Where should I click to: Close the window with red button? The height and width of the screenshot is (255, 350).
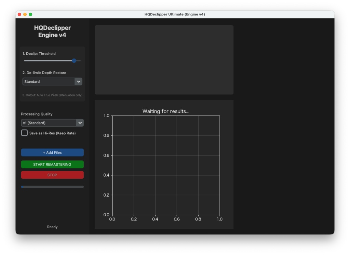[19, 14]
